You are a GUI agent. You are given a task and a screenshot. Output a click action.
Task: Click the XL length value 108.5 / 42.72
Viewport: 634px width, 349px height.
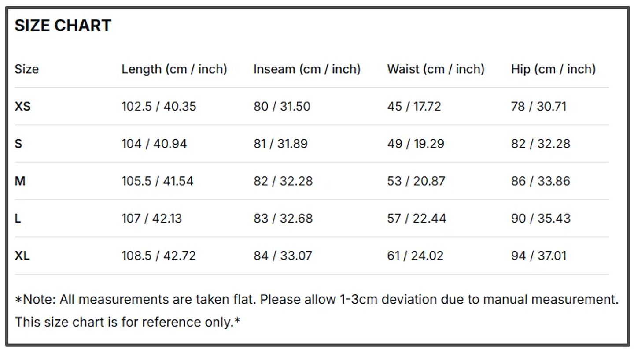pos(158,256)
